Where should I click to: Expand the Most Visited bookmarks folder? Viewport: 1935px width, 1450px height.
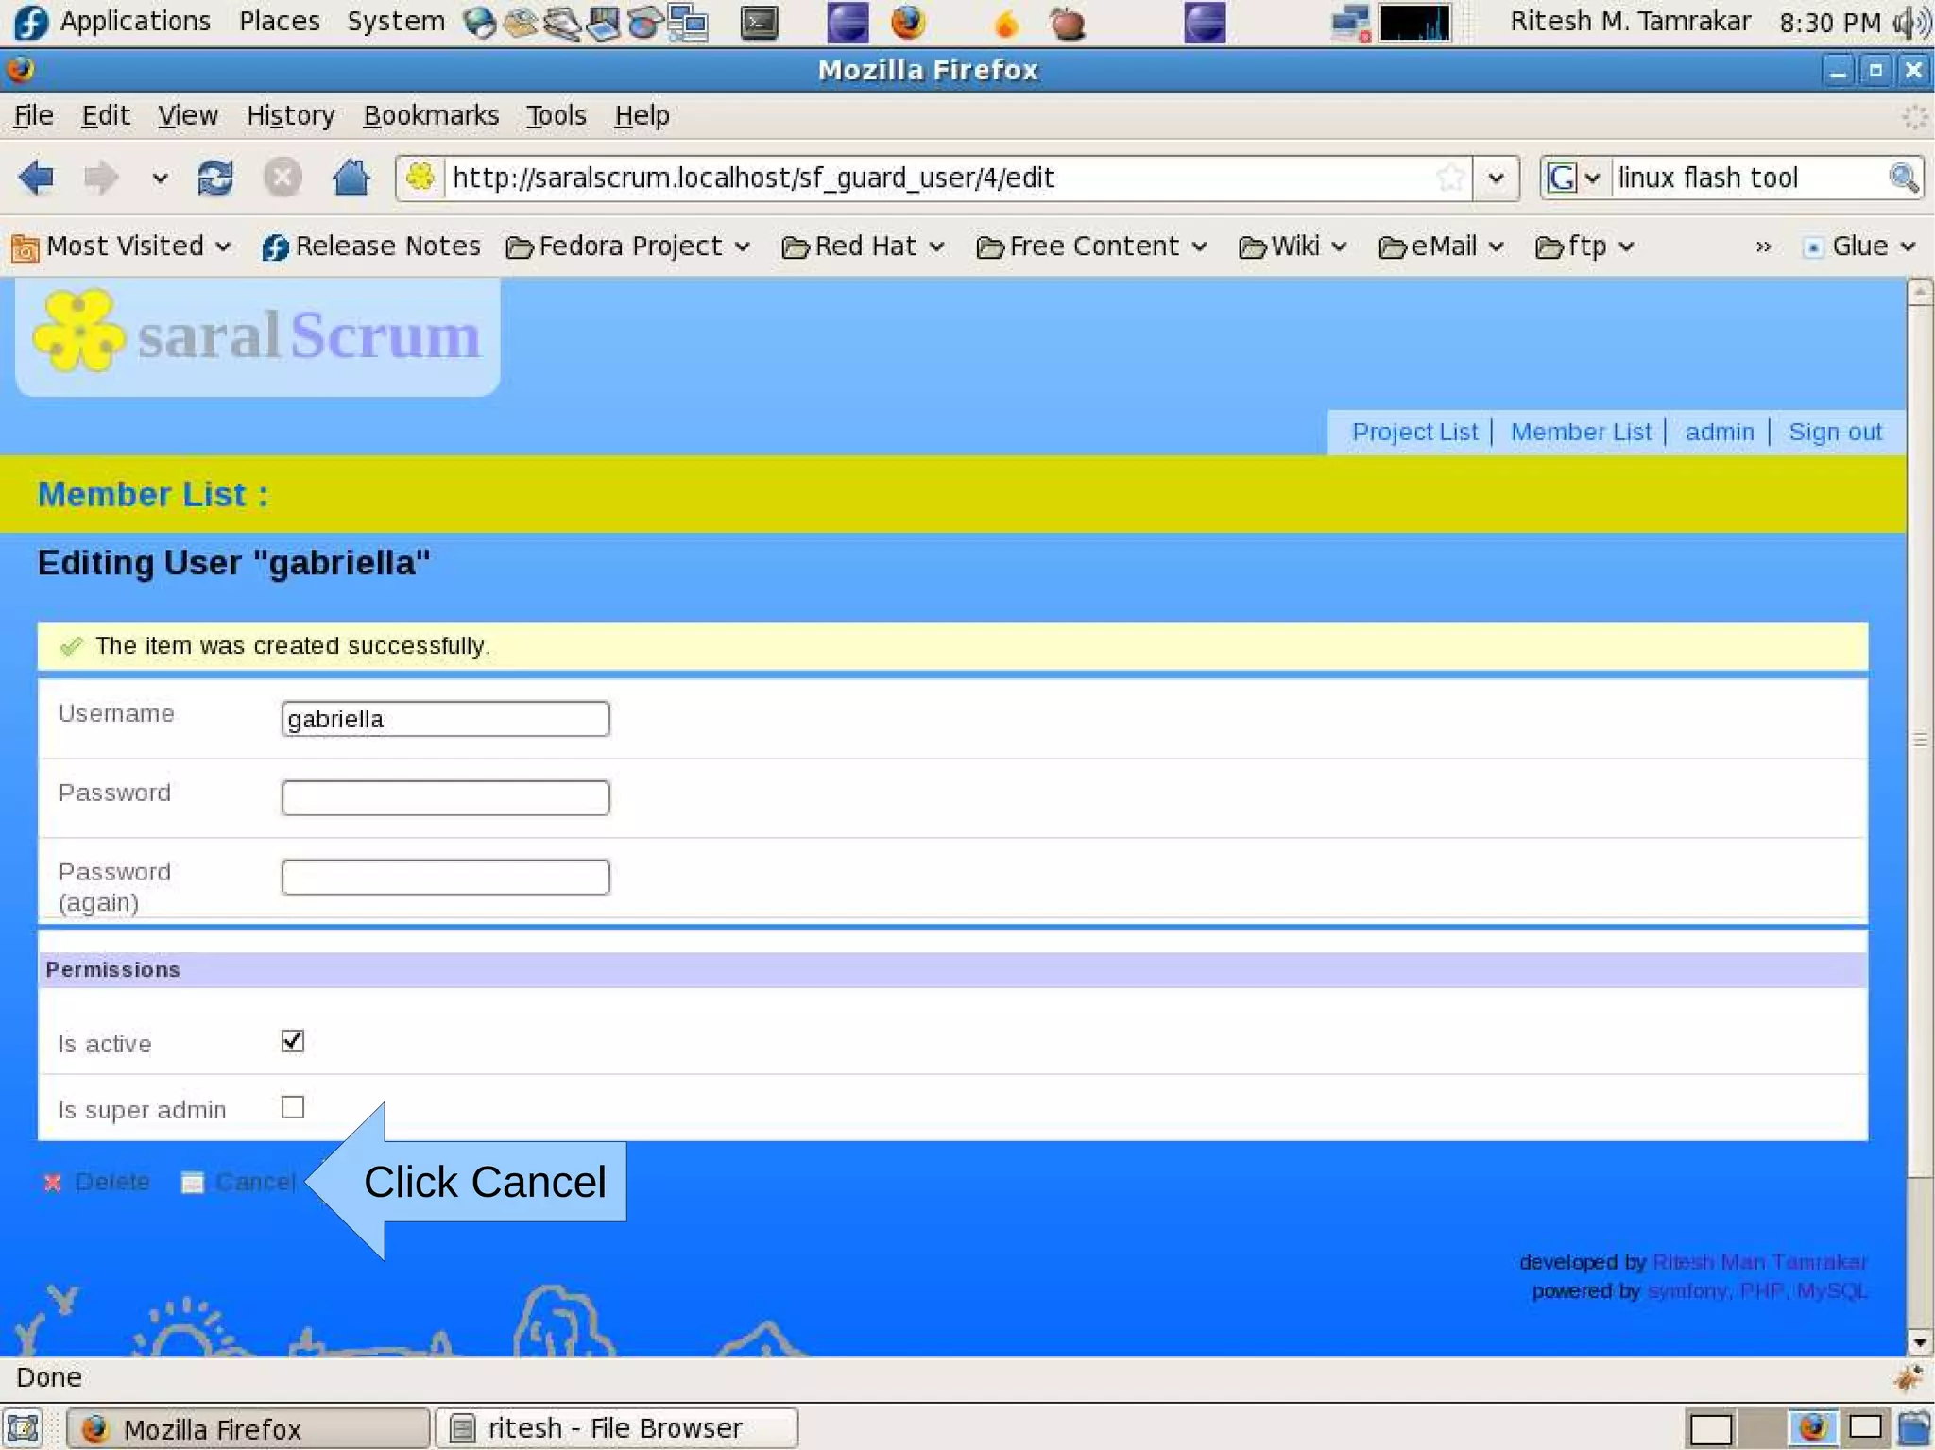point(121,247)
